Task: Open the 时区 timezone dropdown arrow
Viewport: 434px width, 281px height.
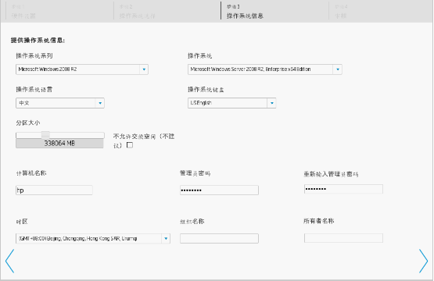Action: pos(166,238)
